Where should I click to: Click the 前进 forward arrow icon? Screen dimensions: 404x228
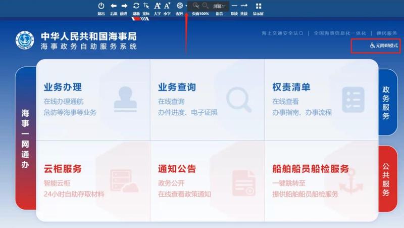[124, 6]
